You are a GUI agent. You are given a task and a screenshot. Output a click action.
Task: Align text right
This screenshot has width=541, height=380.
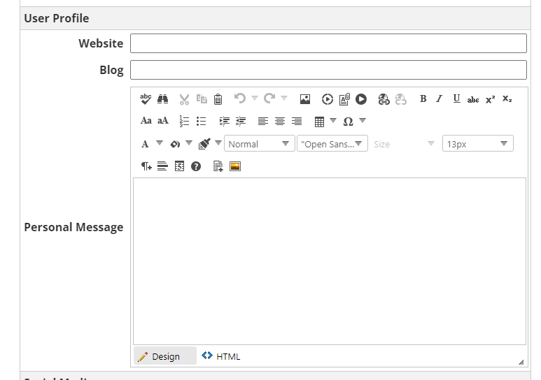coord(297,122)
